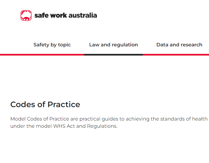
Task: Open the Safety by topic menu
Action: coord(52,45)
